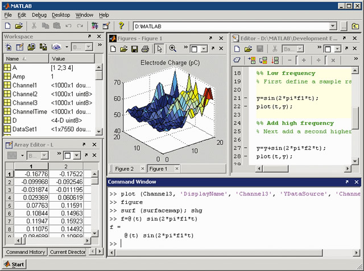Open the Desktop menu
364x271 pixels.
pos(61,15)
